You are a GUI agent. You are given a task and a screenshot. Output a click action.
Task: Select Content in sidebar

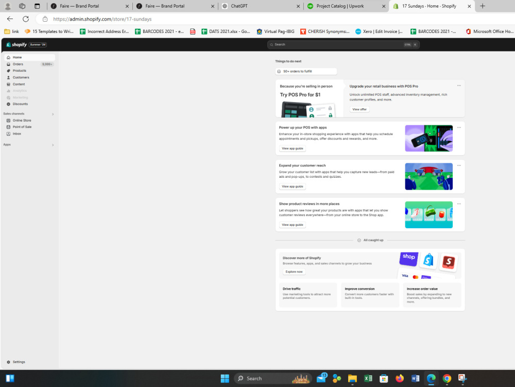tap(29, 84)
